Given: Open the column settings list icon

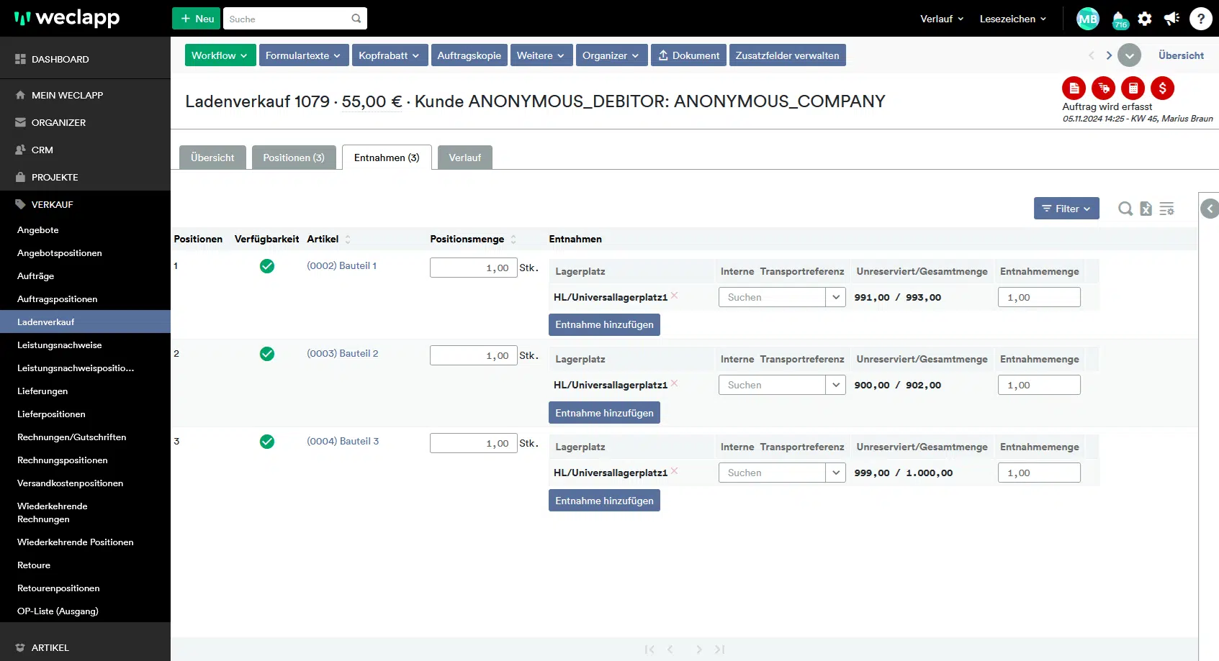Looking at the screenshot, I should coord(1166,209).
